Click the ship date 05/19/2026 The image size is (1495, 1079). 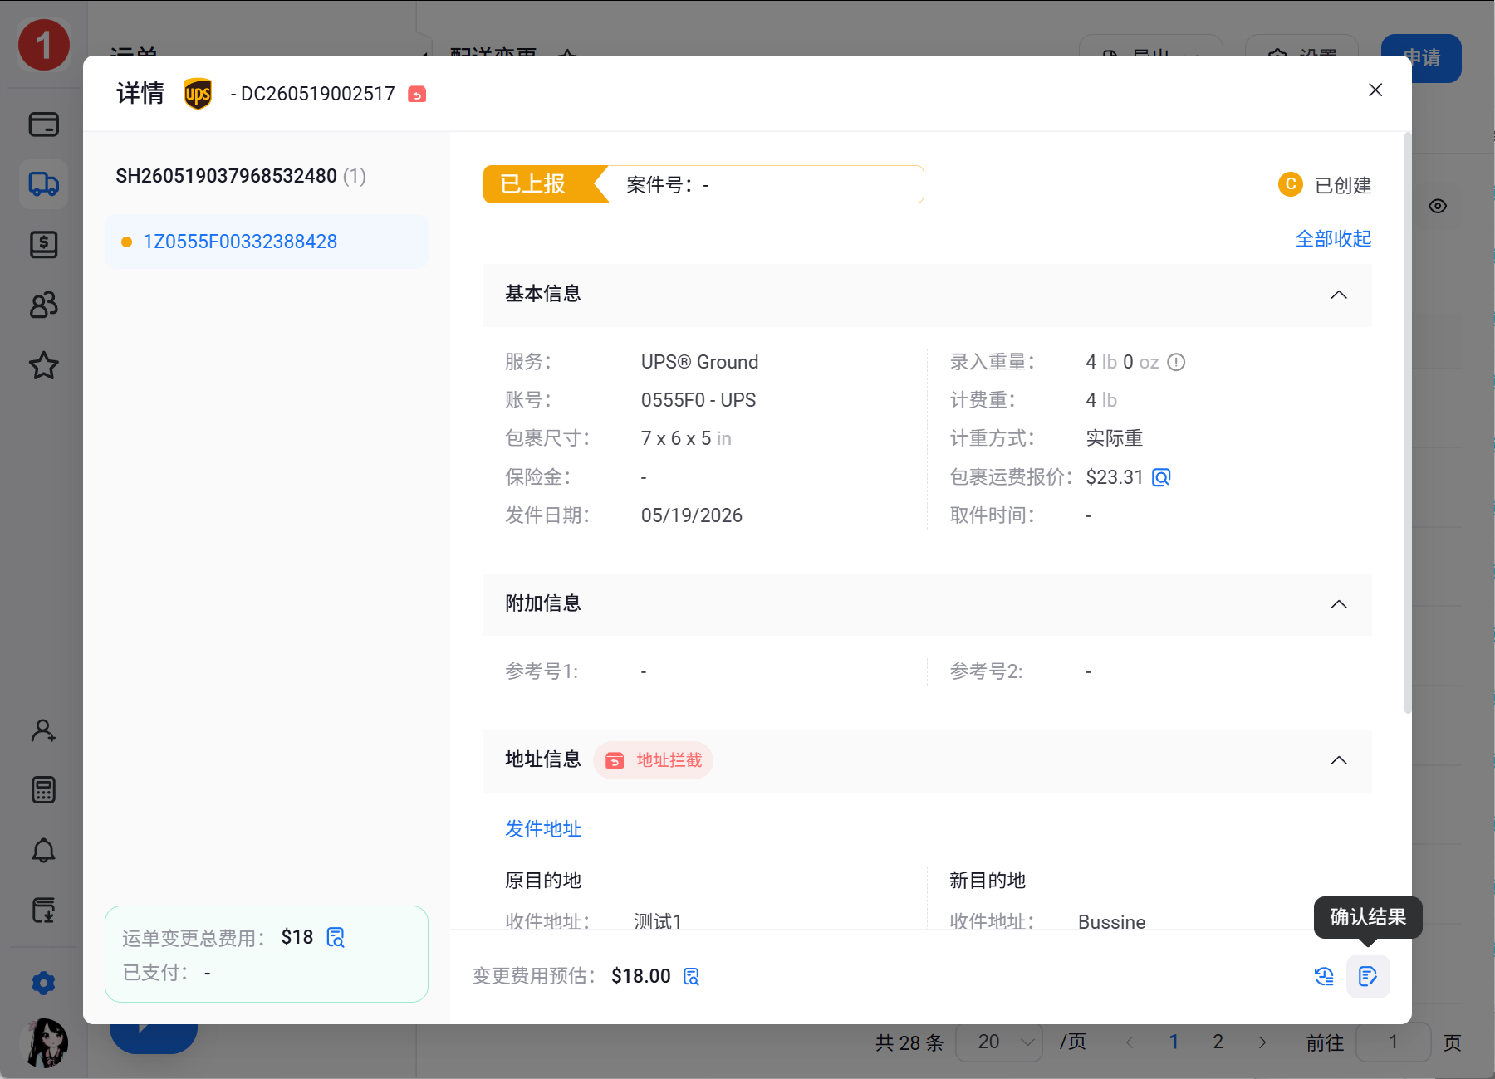pyautogui.click(x=692, y=515)
